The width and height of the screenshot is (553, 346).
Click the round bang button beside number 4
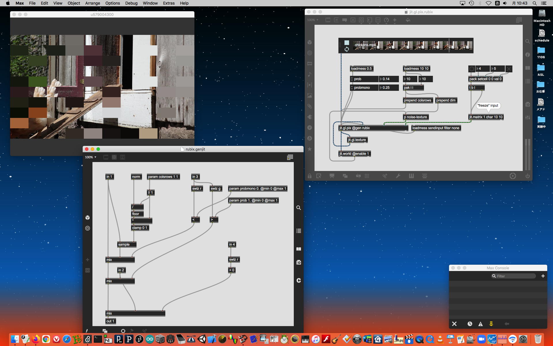(x=471, y=69)
